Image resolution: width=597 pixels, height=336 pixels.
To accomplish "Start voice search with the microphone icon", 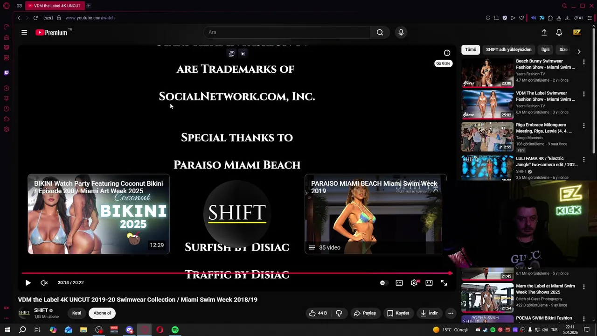I will (x=401, y=32).
